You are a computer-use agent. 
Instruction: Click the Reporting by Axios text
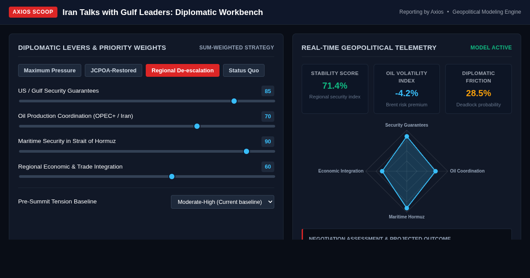pos(421,12)
